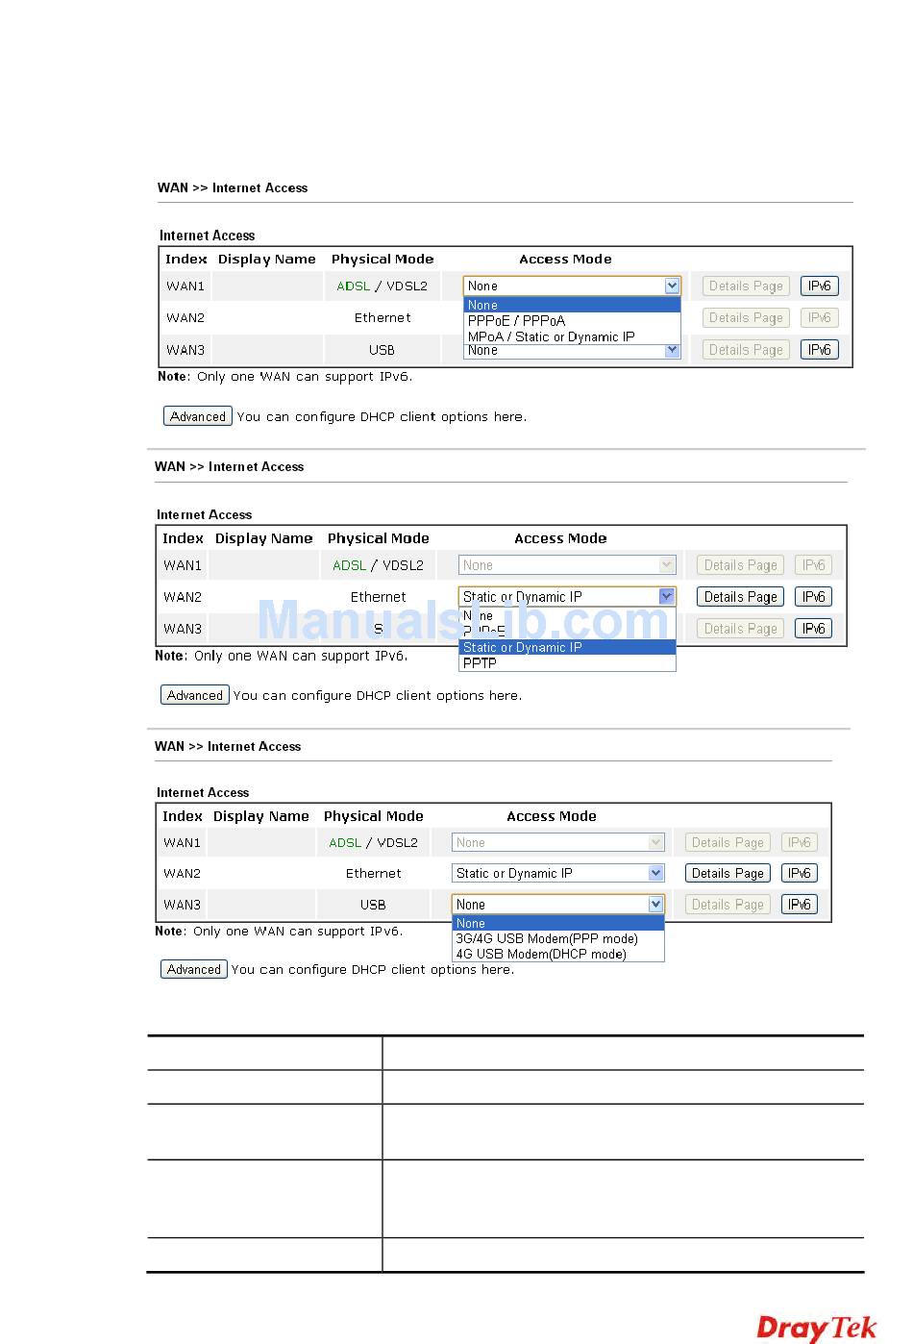Choose MPoA / Static or Dynamic IP option
The height and width of the screenshot is (1344, 913).
[x=551, y=336]
